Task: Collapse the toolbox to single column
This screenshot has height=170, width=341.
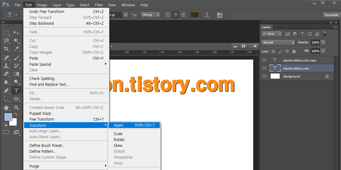Action: 3,22
